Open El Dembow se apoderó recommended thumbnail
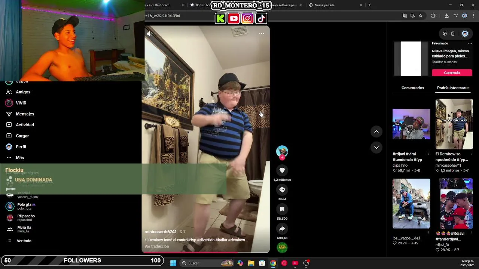Viewport: 479px width, 269px height. pos(454,124)
